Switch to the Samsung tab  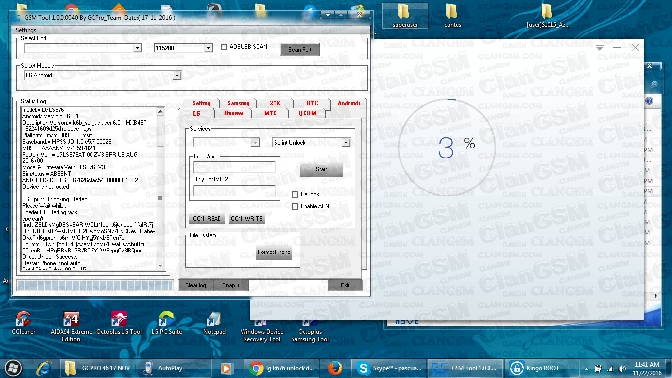239,103
